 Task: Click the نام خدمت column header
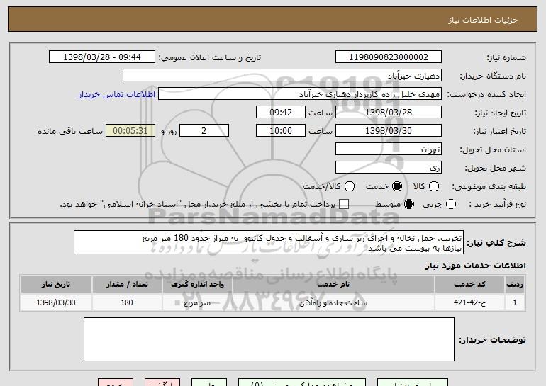click(333, 285)
